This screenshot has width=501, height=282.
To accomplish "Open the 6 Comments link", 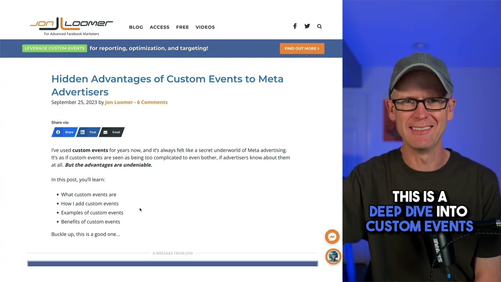I will pos(152,102).
